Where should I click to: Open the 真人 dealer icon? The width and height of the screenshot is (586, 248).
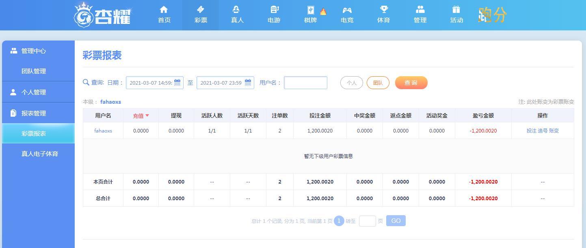[237, 9]
